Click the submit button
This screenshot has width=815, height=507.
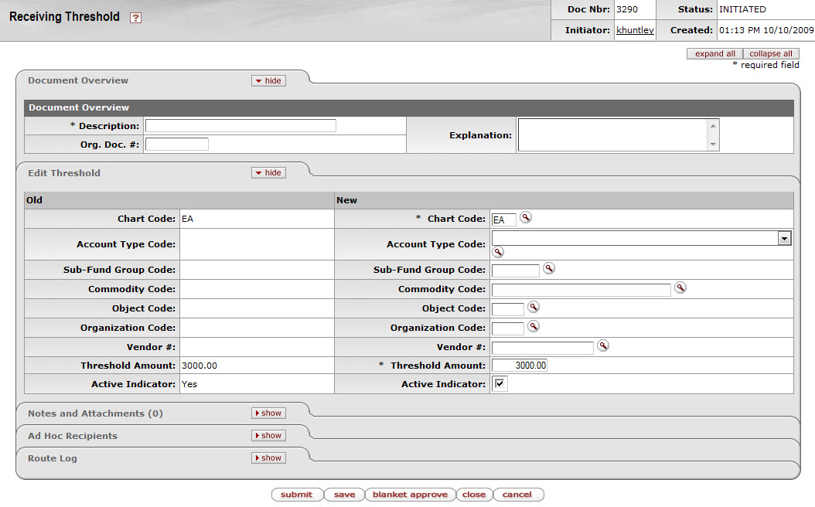coord(296,495)
